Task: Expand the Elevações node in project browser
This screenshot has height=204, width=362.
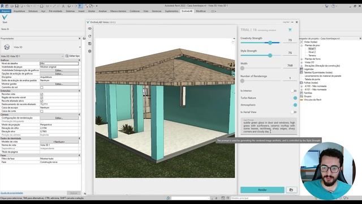Action: [301, 66]
